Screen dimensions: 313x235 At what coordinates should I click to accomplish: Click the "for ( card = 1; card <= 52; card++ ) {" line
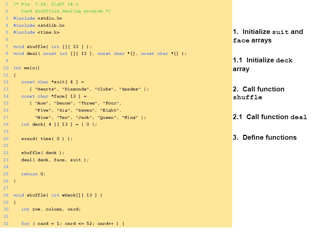point(73,223)
